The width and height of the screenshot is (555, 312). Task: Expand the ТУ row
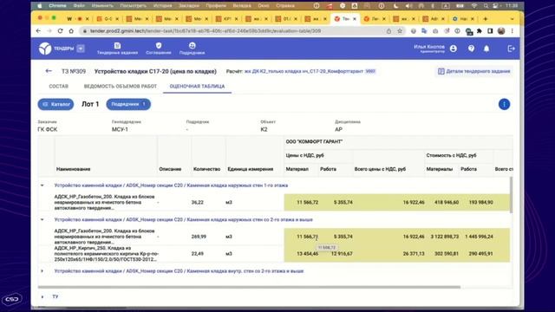tap(42, 296)
